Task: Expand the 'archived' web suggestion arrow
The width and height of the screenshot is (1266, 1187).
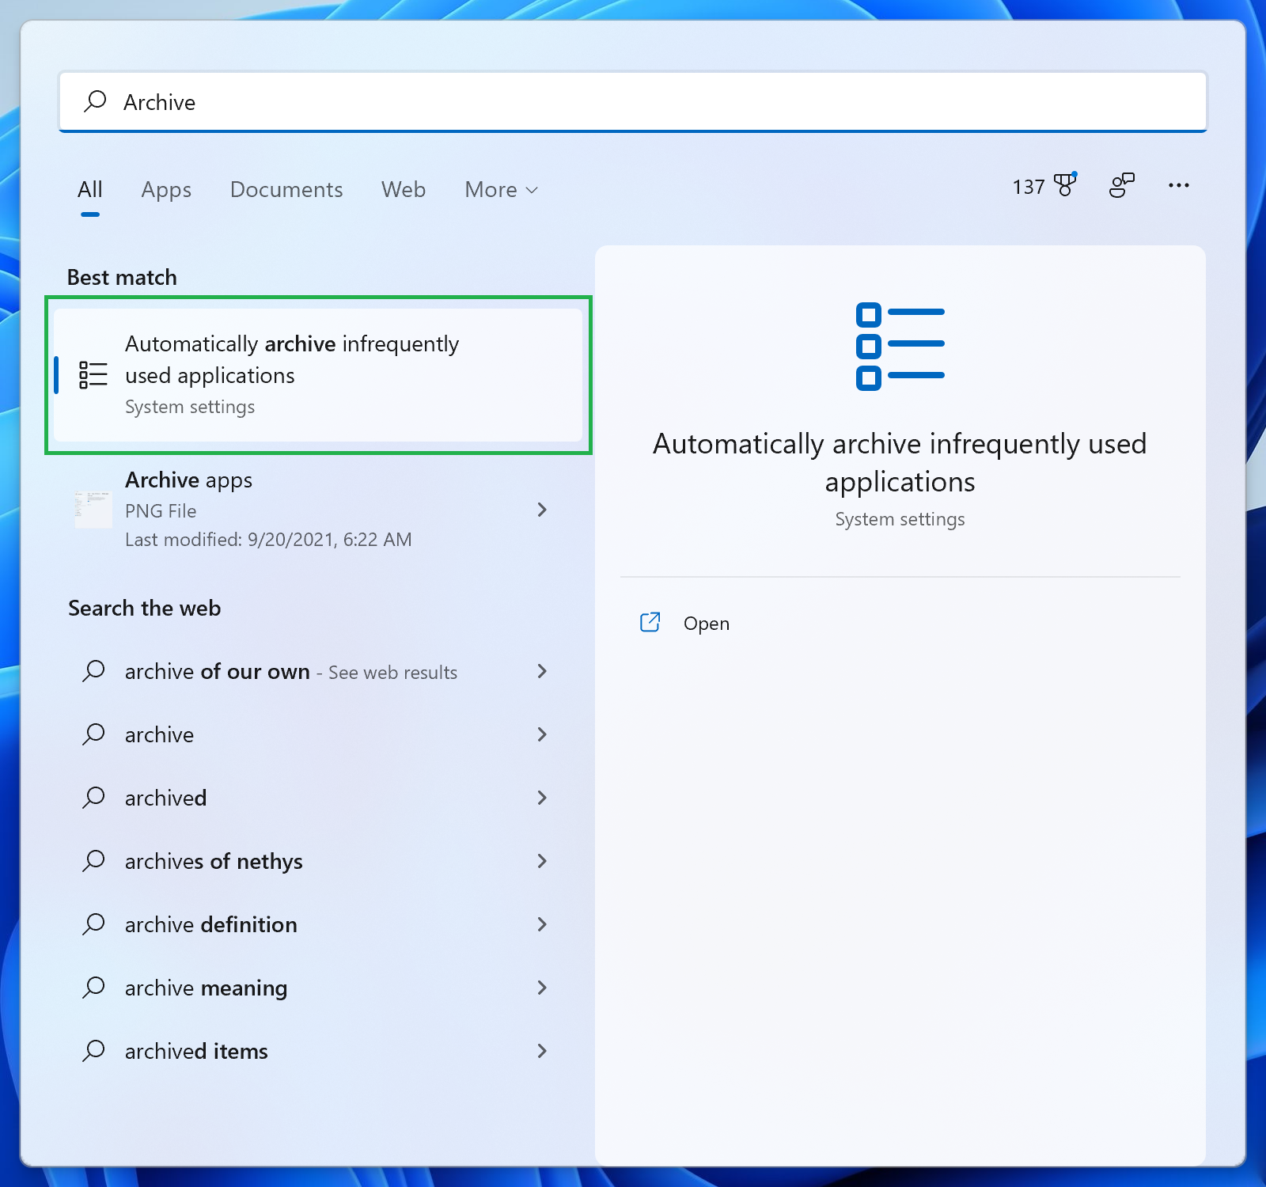Action: 542,798
